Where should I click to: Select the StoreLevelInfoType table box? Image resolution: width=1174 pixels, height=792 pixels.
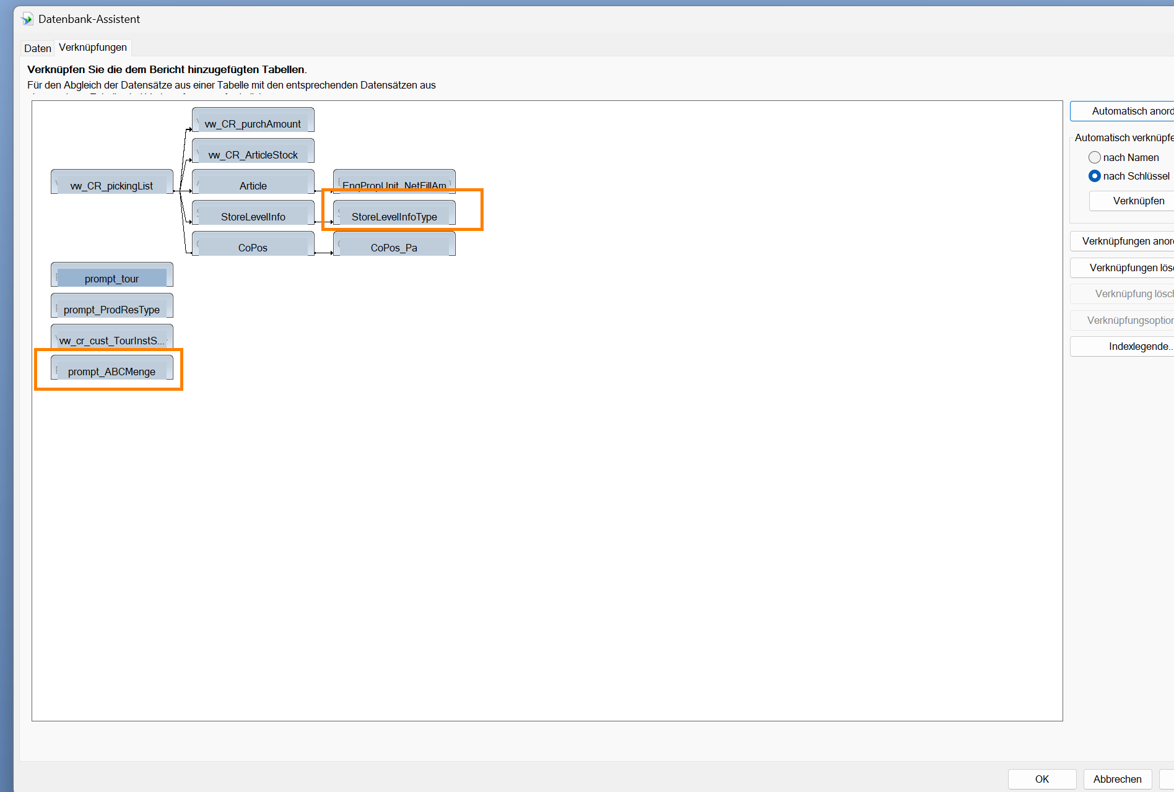click(x=394, y=216)
